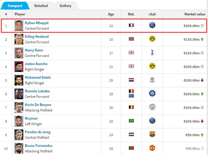Click Manchester City crest for De Bruyne
This screenshot has width=208, height=155.
point(152,107)
